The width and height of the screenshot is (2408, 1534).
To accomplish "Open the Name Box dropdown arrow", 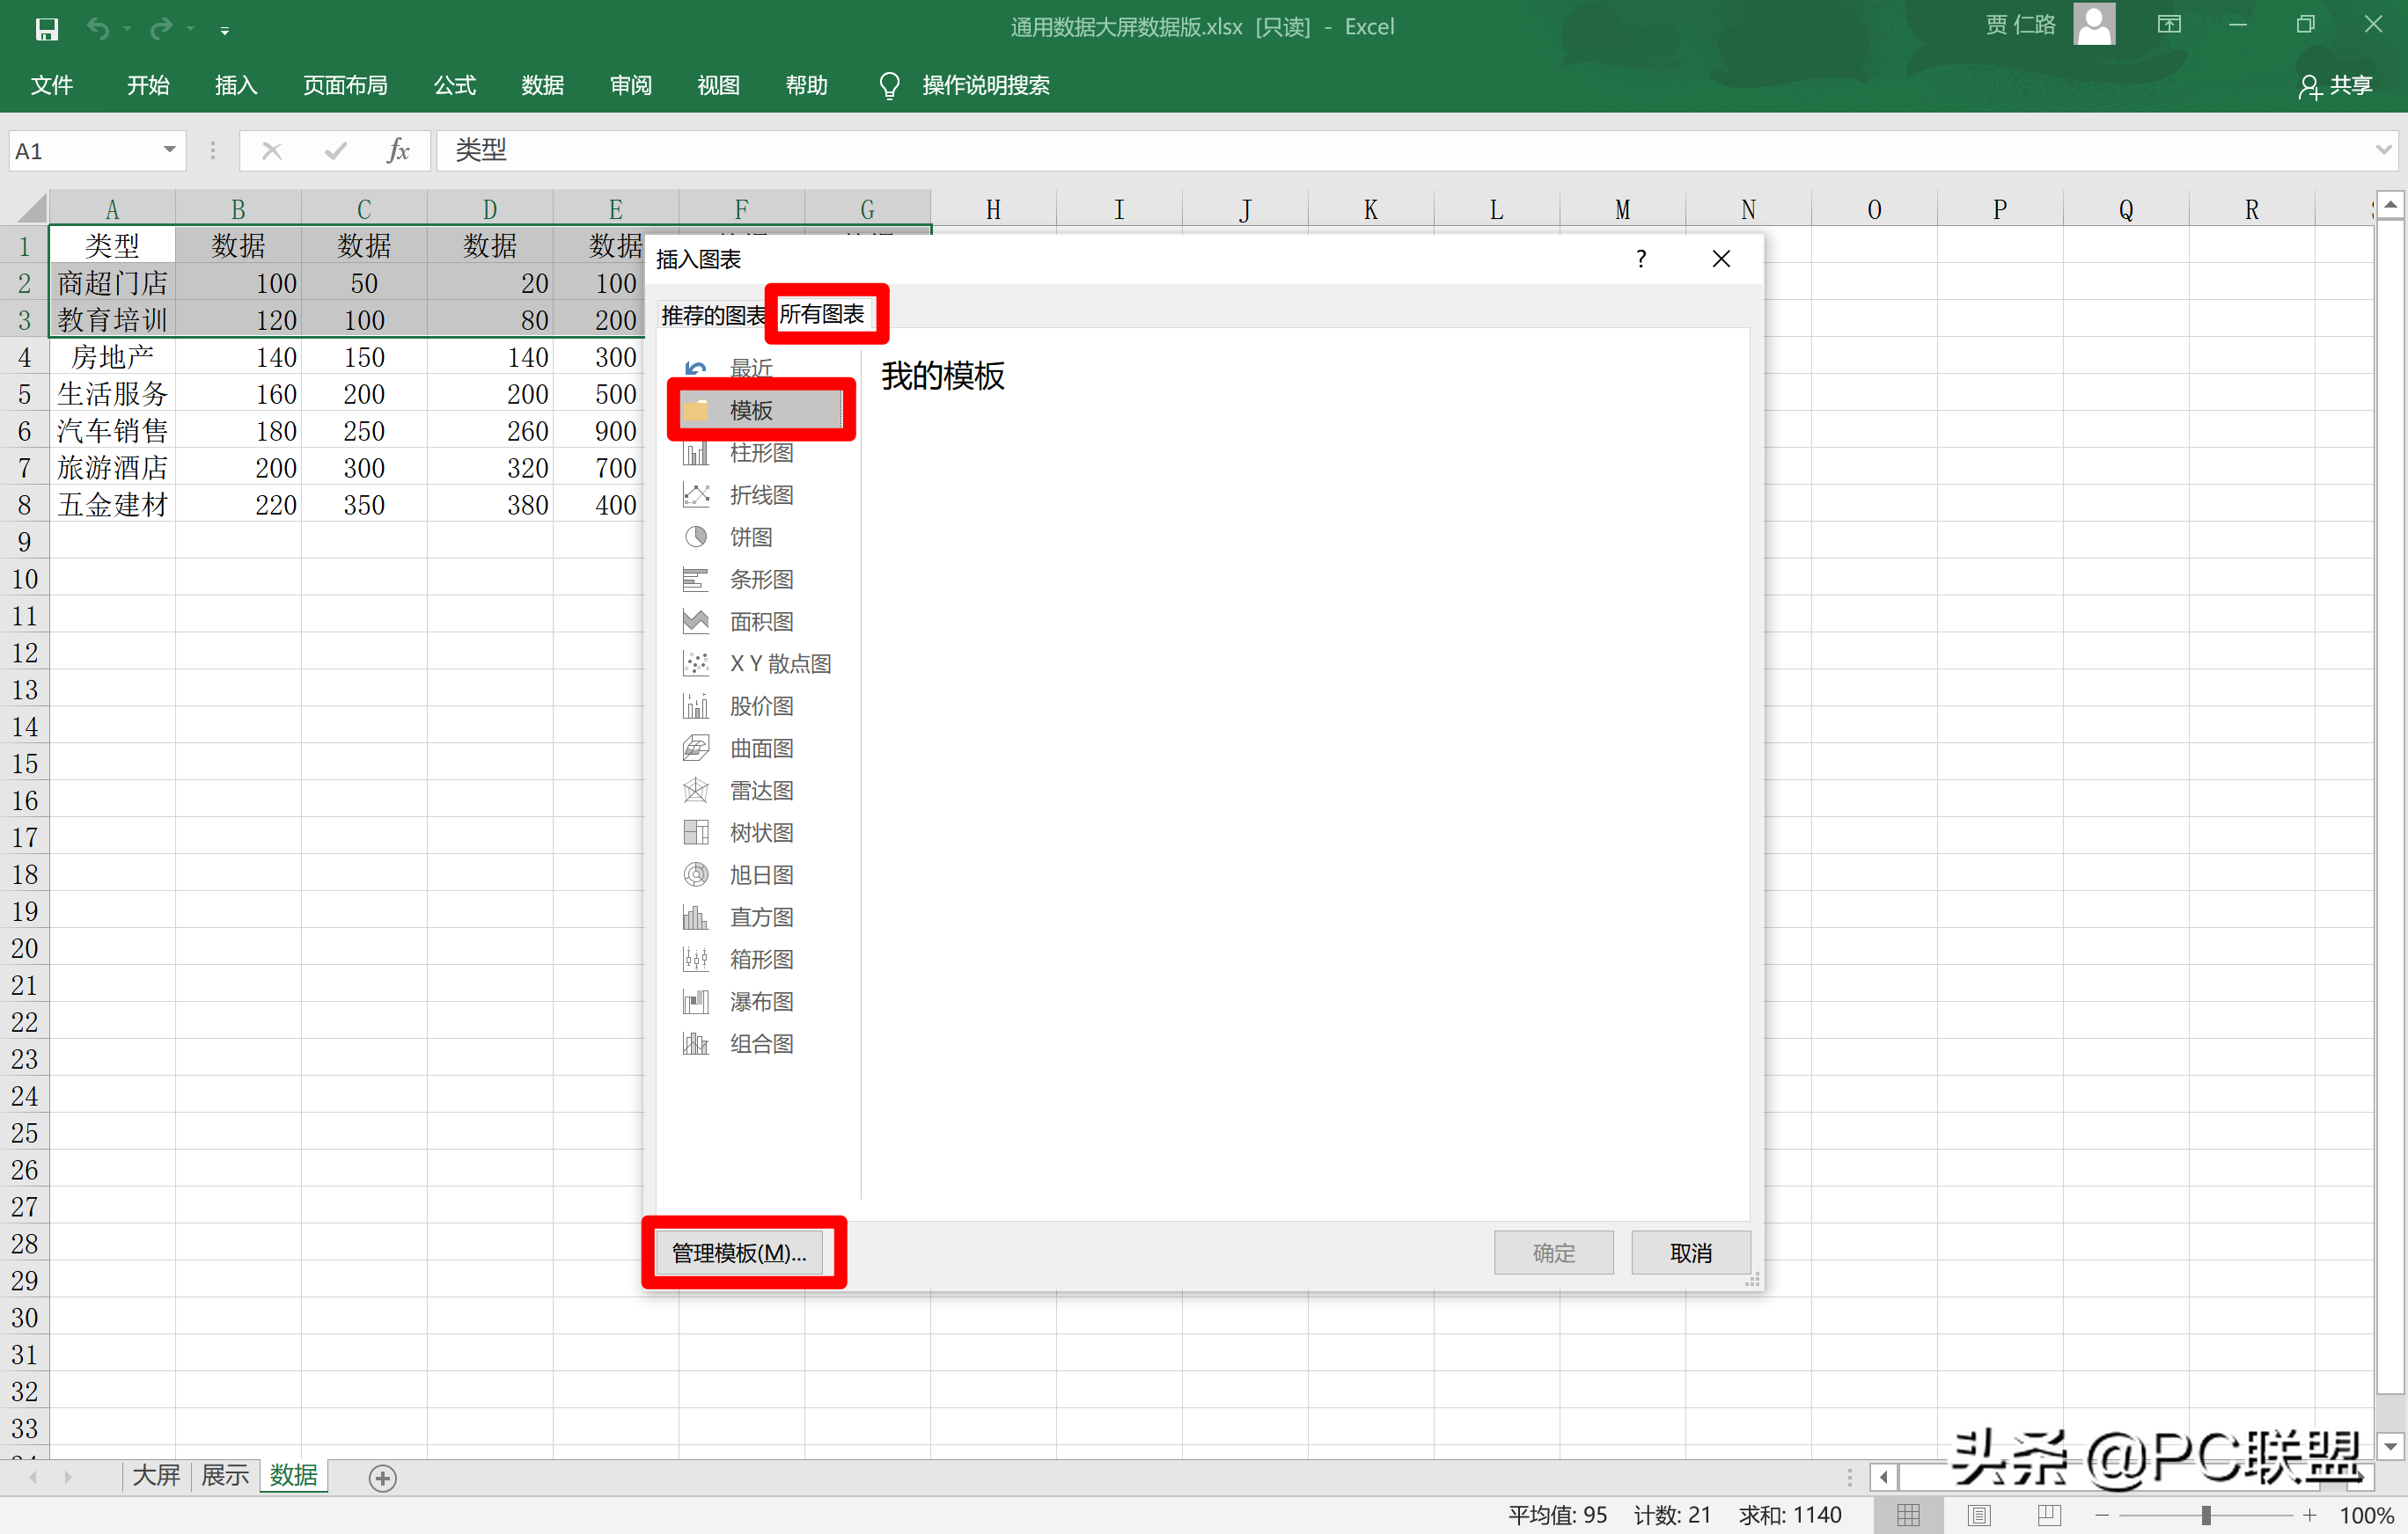I will (169, 150).
